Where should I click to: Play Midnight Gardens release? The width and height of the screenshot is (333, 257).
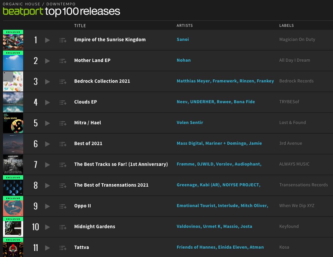click(47, 227)
